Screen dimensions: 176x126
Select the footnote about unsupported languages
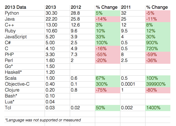coord(43,120)
